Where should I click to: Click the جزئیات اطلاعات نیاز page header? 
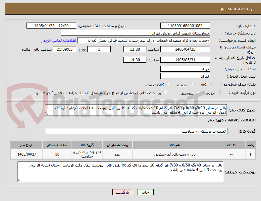pos(236,9)
